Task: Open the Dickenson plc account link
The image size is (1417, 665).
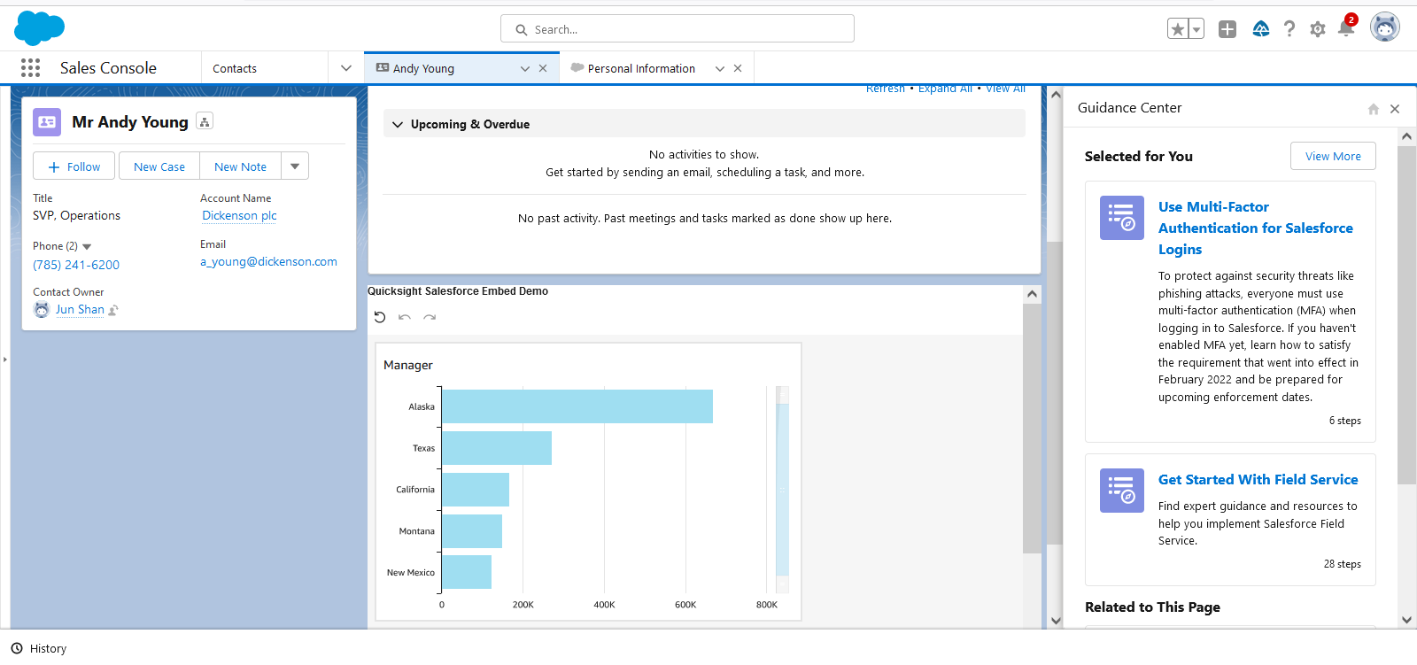Action: point(239,215)
